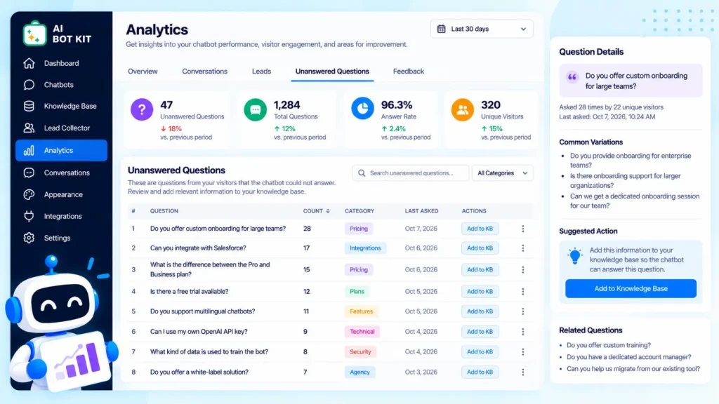The height and width of the screenshot is (404, 719).
Task: Click the Integrations plug icon
Action: (x=29, y=216)
